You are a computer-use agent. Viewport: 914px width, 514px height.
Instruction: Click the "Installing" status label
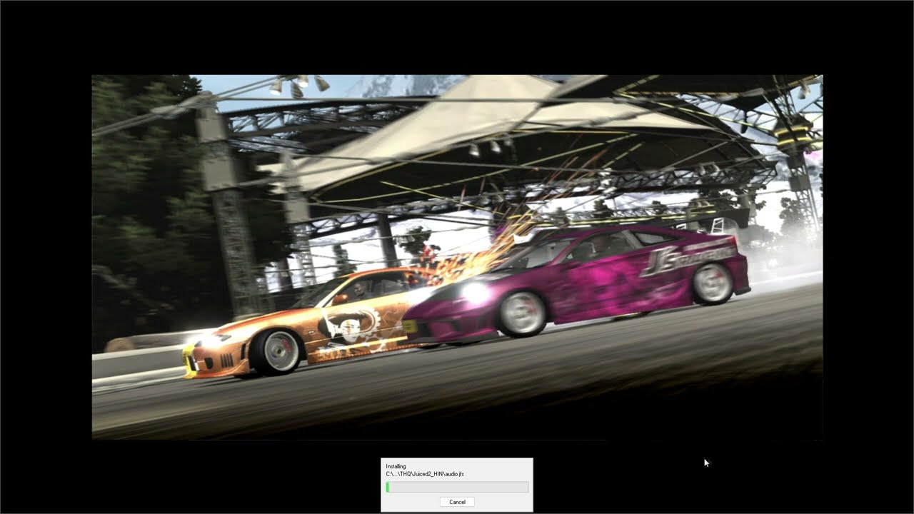[396, 467]
